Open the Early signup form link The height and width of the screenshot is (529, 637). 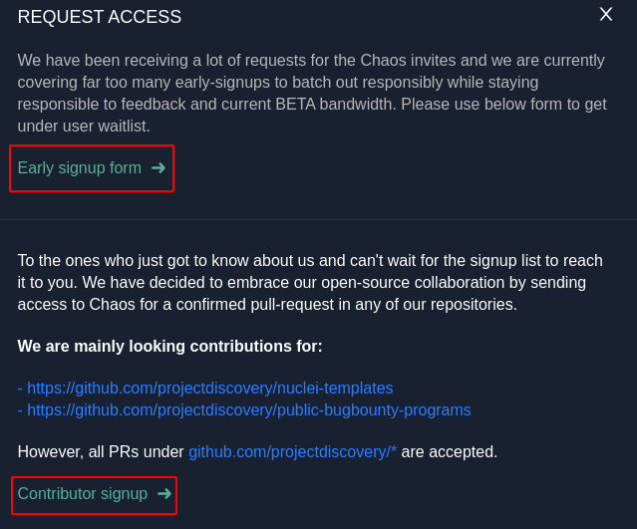80,168
